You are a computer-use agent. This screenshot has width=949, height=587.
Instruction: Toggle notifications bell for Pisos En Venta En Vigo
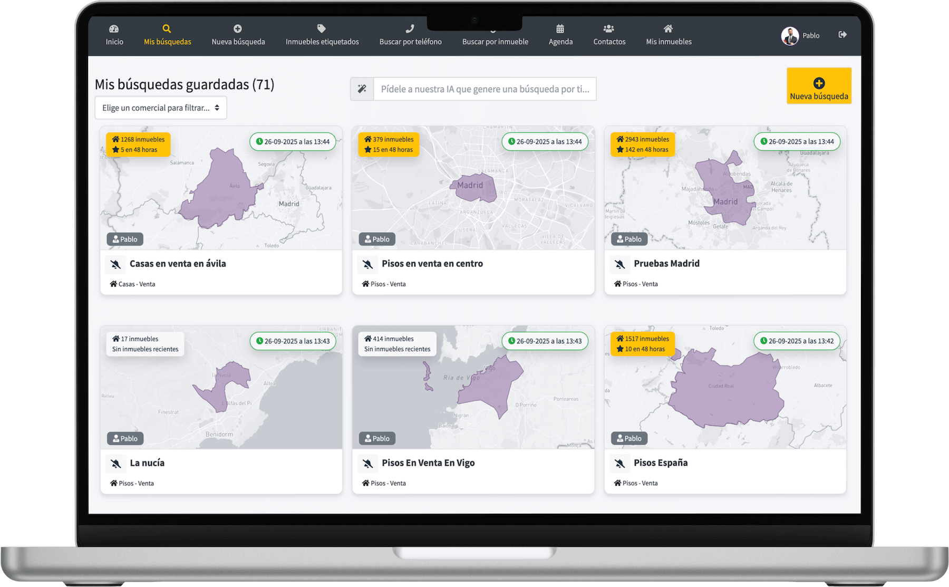click(367, 464)
